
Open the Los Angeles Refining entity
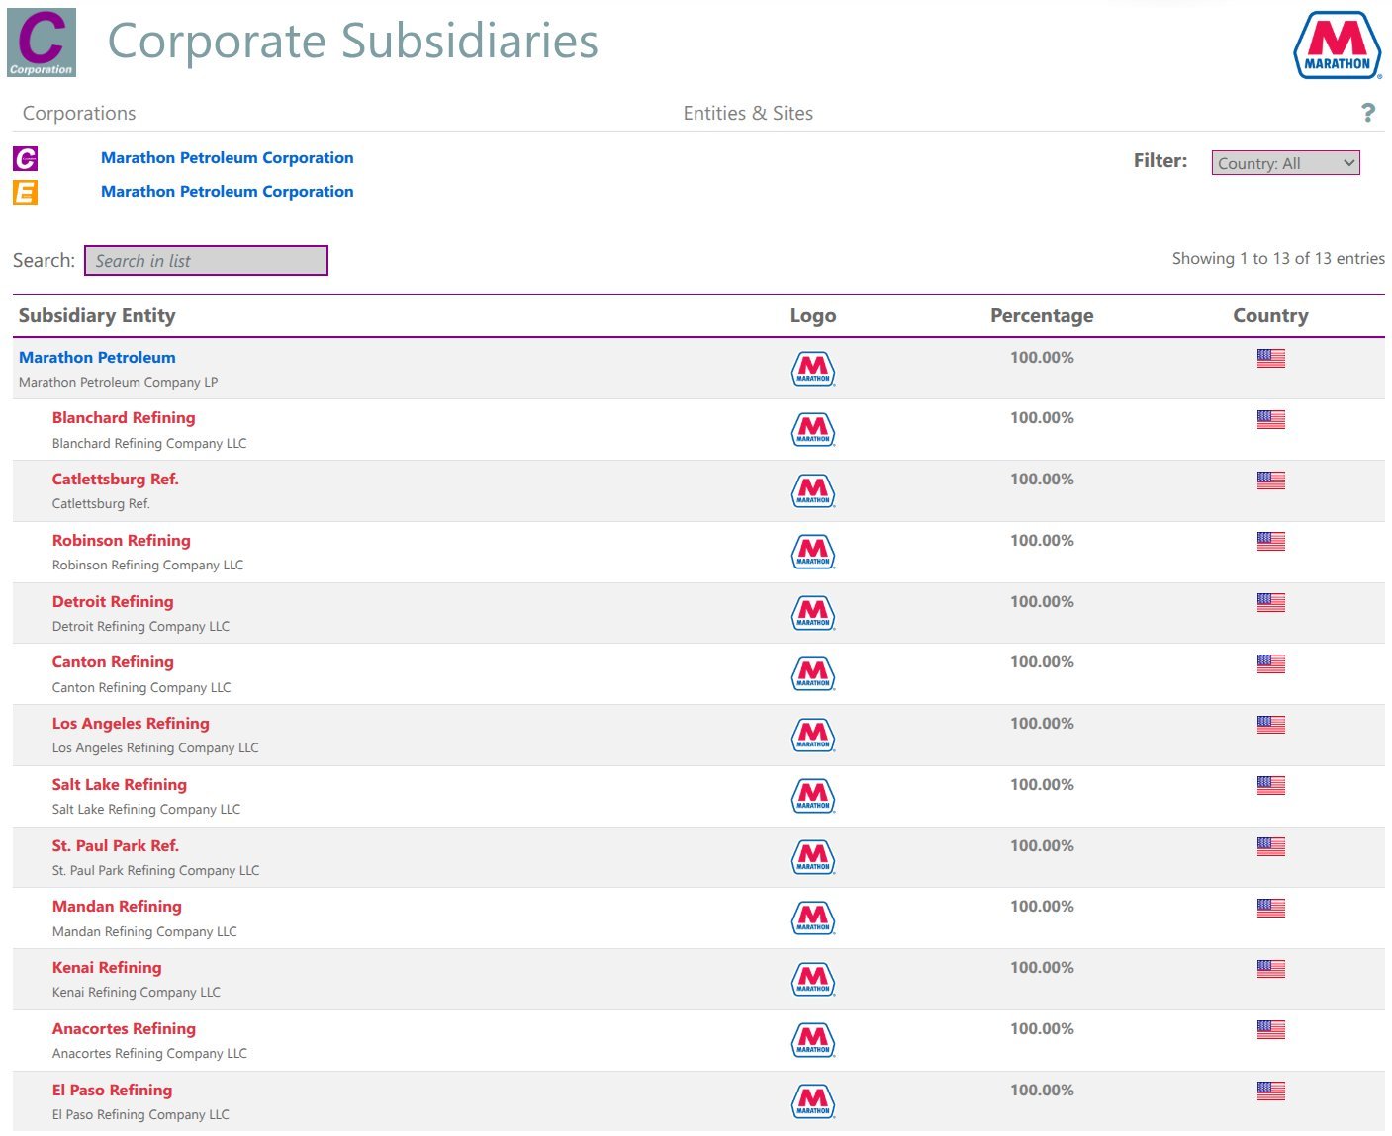coord(131,724)
